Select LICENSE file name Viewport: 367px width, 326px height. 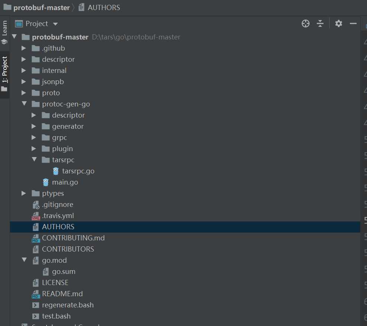click(x=55, y=283)
